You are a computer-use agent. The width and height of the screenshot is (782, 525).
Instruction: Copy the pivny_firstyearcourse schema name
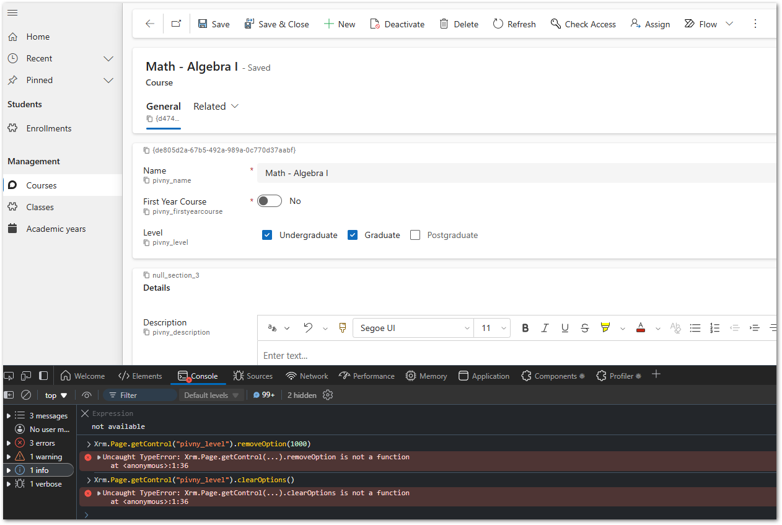[x=147, y=211]
